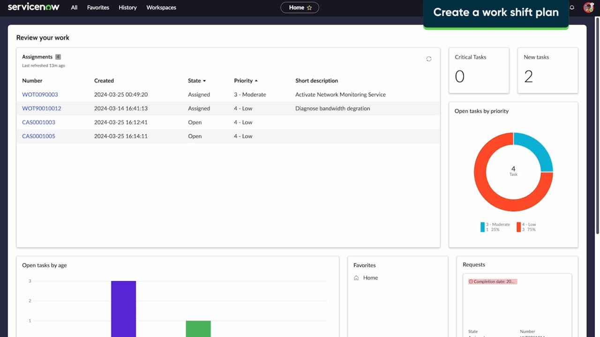
Task: Open the State column sort dropdown
Action: coord(204,81)
